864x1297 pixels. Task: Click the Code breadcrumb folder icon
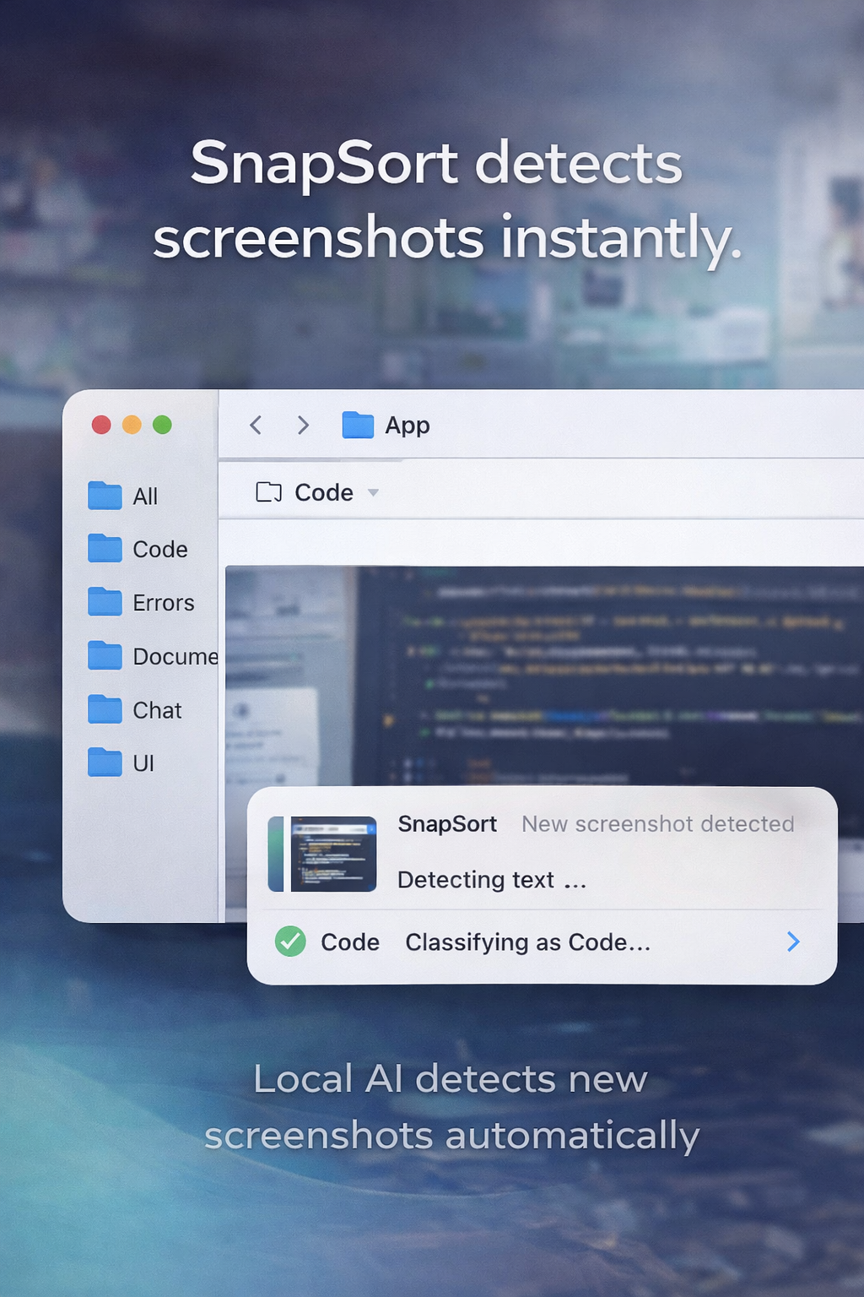click(268, 492)
